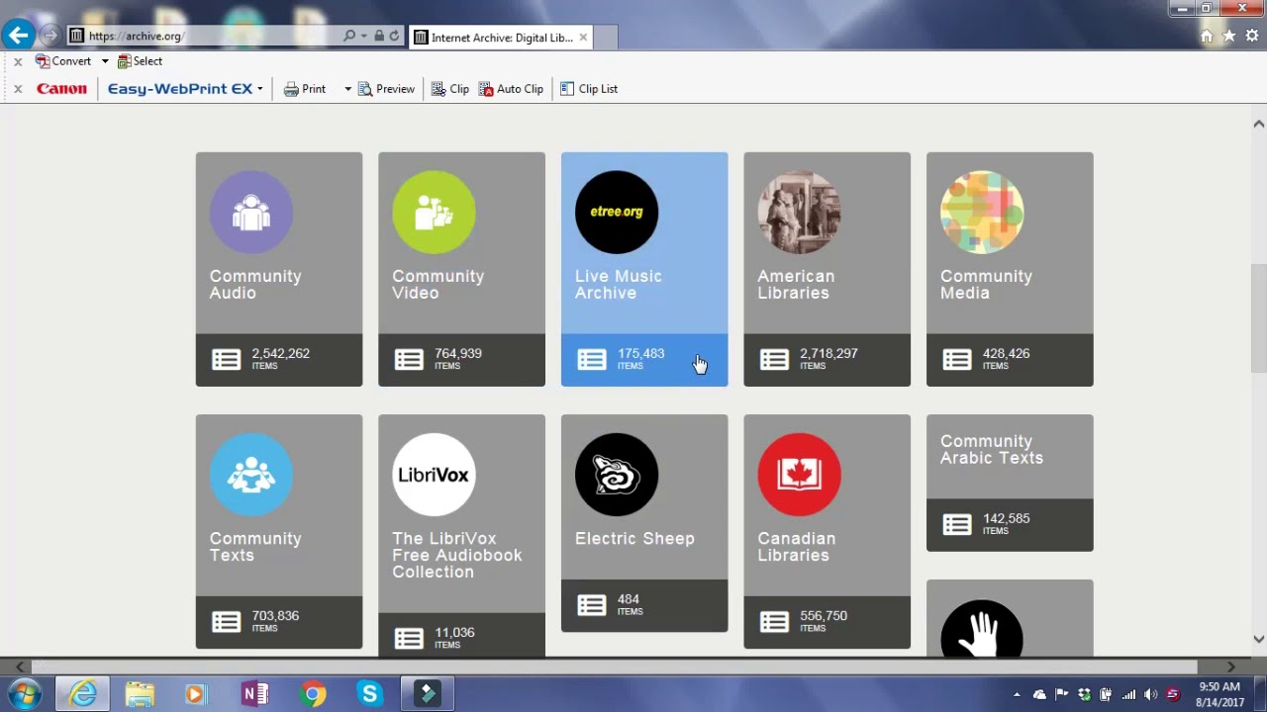The image size is (1267, 712).
Task: Open the Clip List toolbar button
Action: 589,89
